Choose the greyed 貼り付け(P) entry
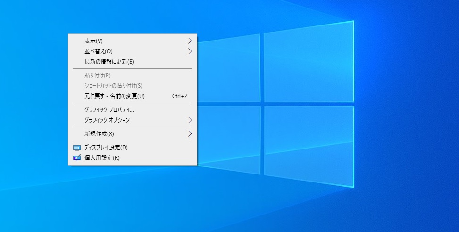 133,75
